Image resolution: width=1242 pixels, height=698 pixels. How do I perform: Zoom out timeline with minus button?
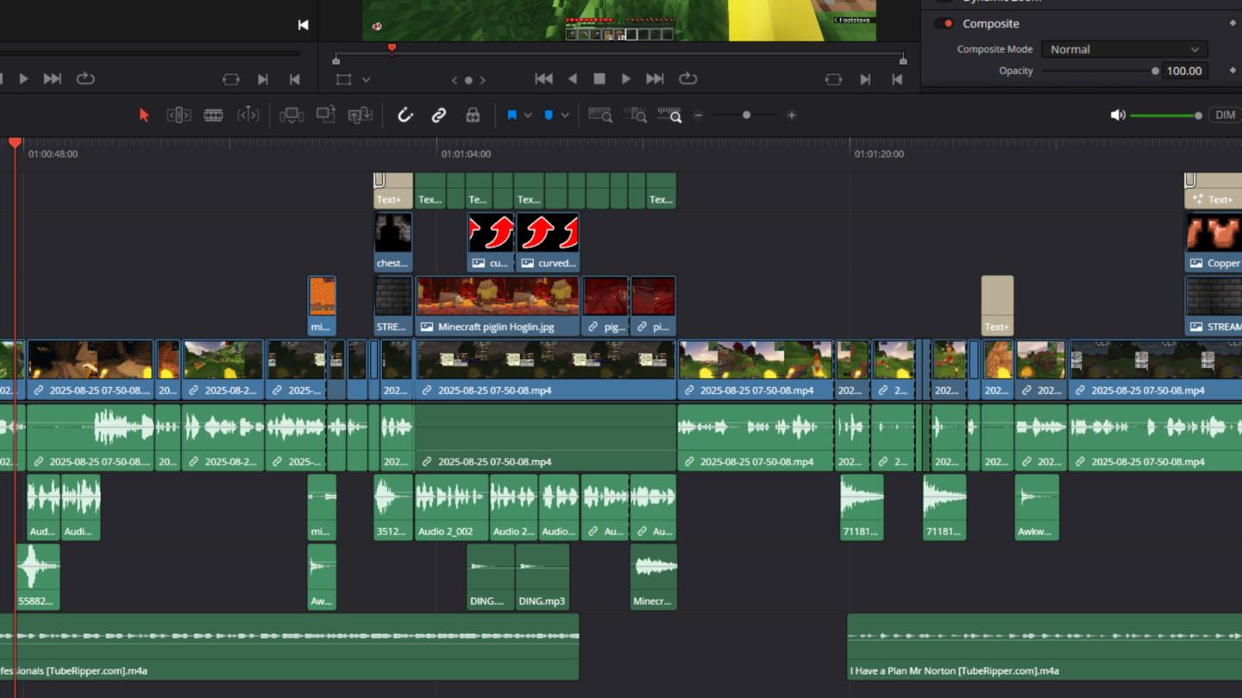click(699, 115)
